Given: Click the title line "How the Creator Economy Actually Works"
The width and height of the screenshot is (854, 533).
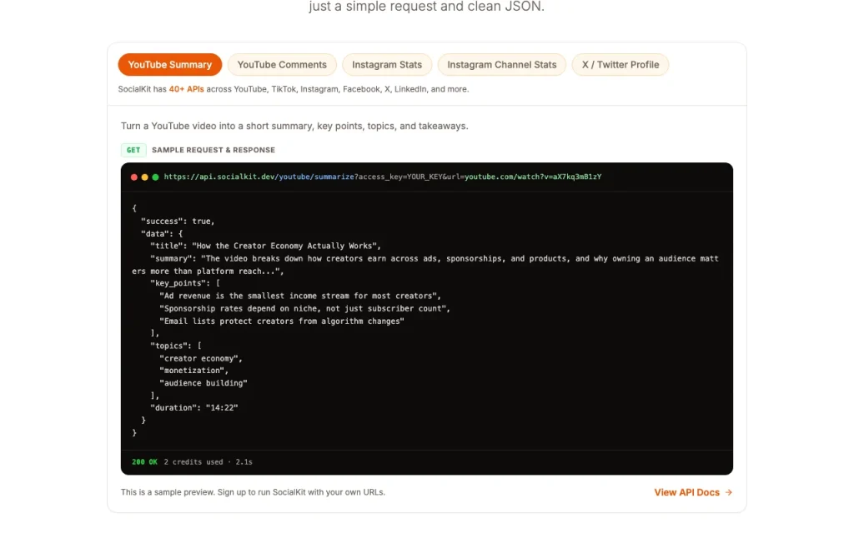Looking at the screenshot, I should 266,246.
